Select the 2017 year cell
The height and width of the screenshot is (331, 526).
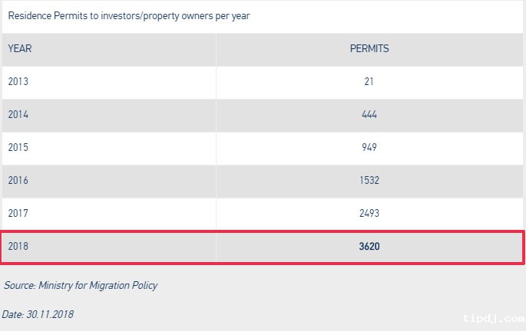pyautogui.click(x=17, y=214)
